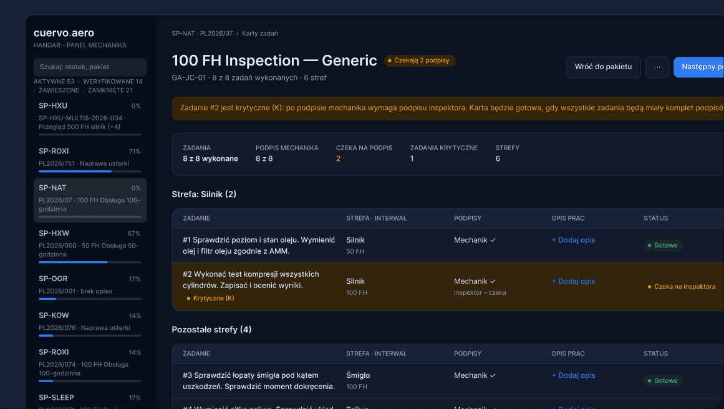Click PODPISY column header in Silnik table

pyautogui.click(x=468, y=218)
